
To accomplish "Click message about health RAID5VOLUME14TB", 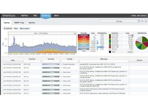I will point(104,85).
